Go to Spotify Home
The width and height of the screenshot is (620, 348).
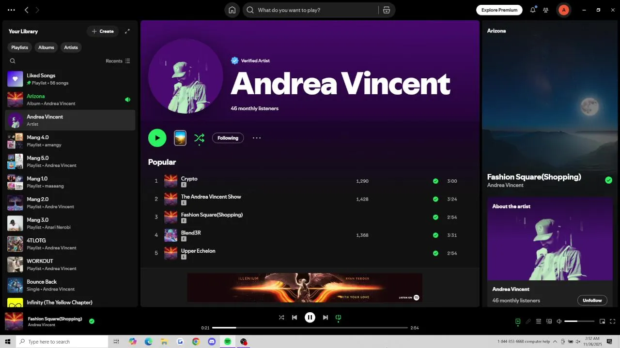pyautogui.click(x=232, y=10)
